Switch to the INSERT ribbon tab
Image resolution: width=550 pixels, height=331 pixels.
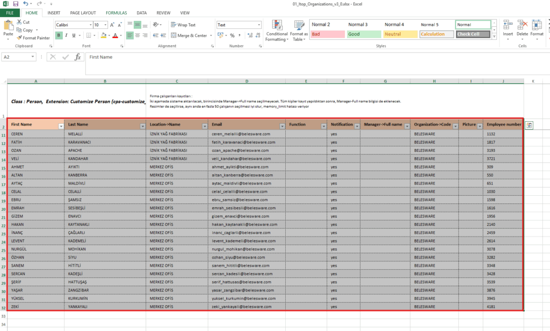tap(54, 13)
